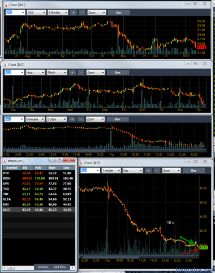Screen dimensions: 215x273
Task: Click the right scroll arrow in the WatchList
Action: pos(73,267)
